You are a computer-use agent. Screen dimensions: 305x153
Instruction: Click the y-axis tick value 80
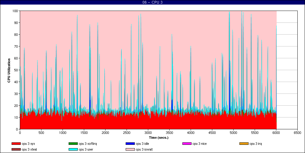click(16, 35)
